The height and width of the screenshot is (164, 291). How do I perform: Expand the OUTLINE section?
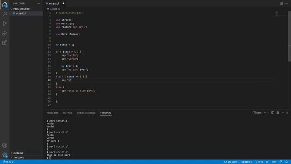click(18, 153)
